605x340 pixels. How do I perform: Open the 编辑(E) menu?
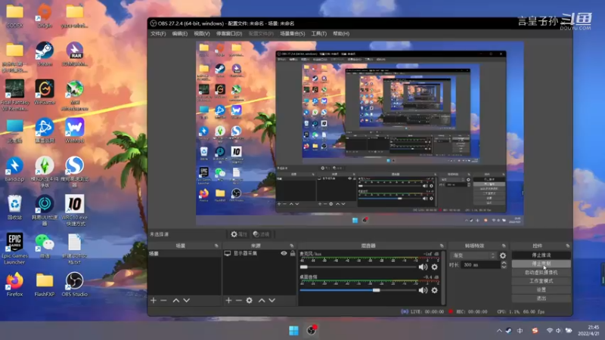[x=179, y=33]
